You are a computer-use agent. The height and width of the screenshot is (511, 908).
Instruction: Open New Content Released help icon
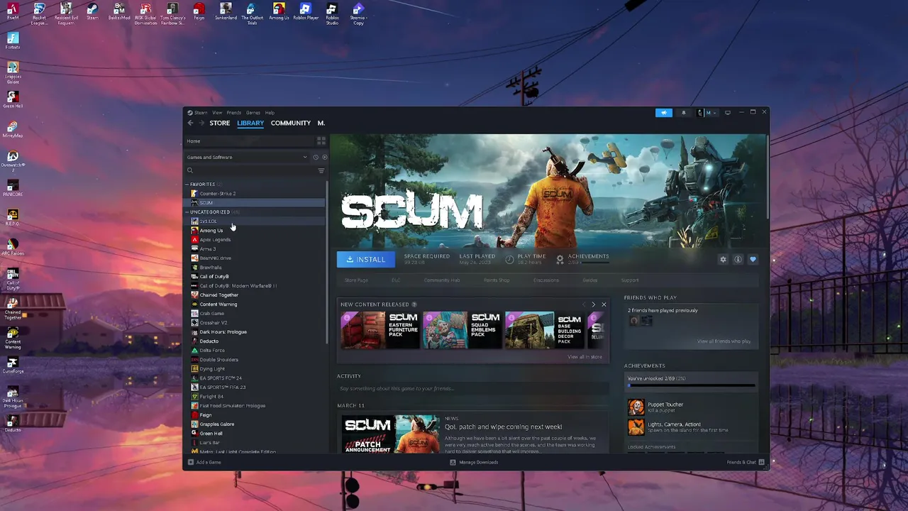(x=414, y=304)
